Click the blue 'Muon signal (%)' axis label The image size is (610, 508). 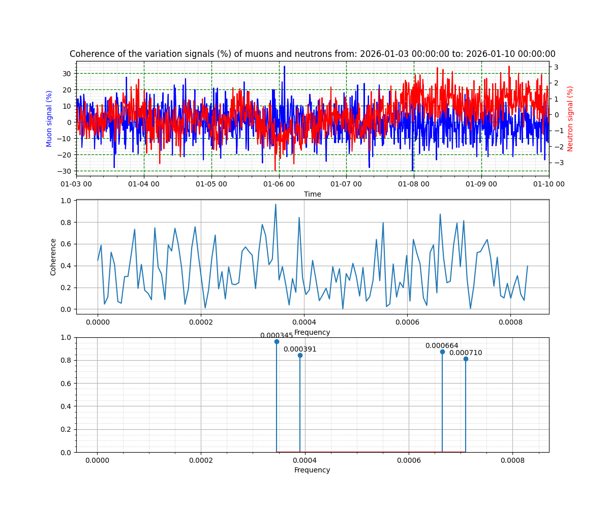pyautogui.click(x=49, y=118)
